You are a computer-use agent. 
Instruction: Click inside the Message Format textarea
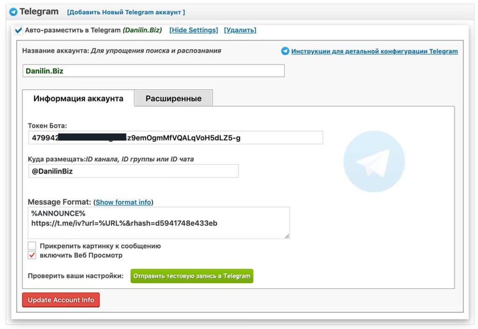click(159, 223)
